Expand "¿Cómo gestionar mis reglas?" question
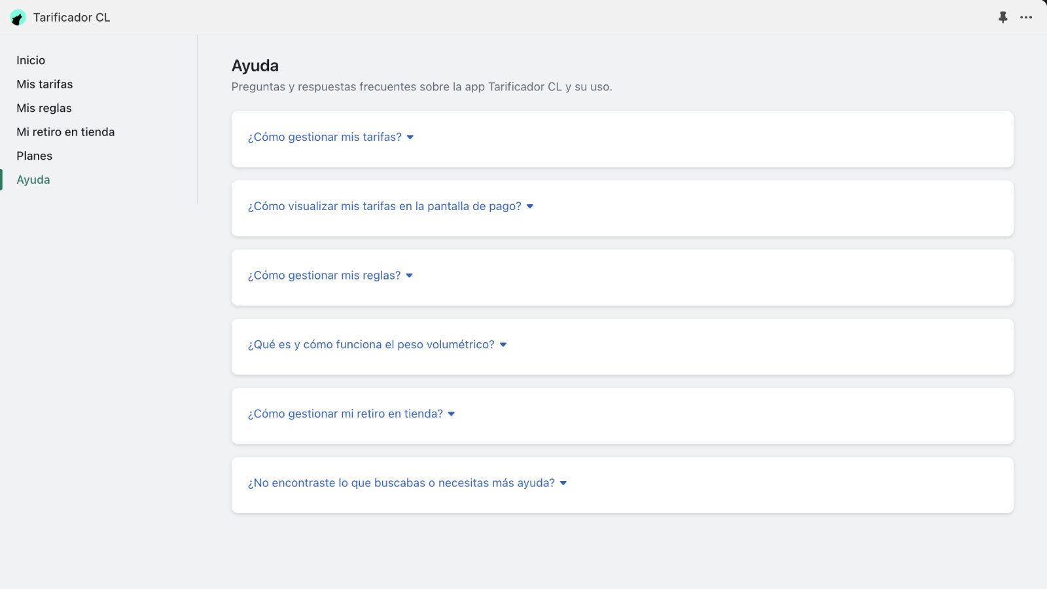The width and height of the screenshot is (1047, 589). point(324,276)
